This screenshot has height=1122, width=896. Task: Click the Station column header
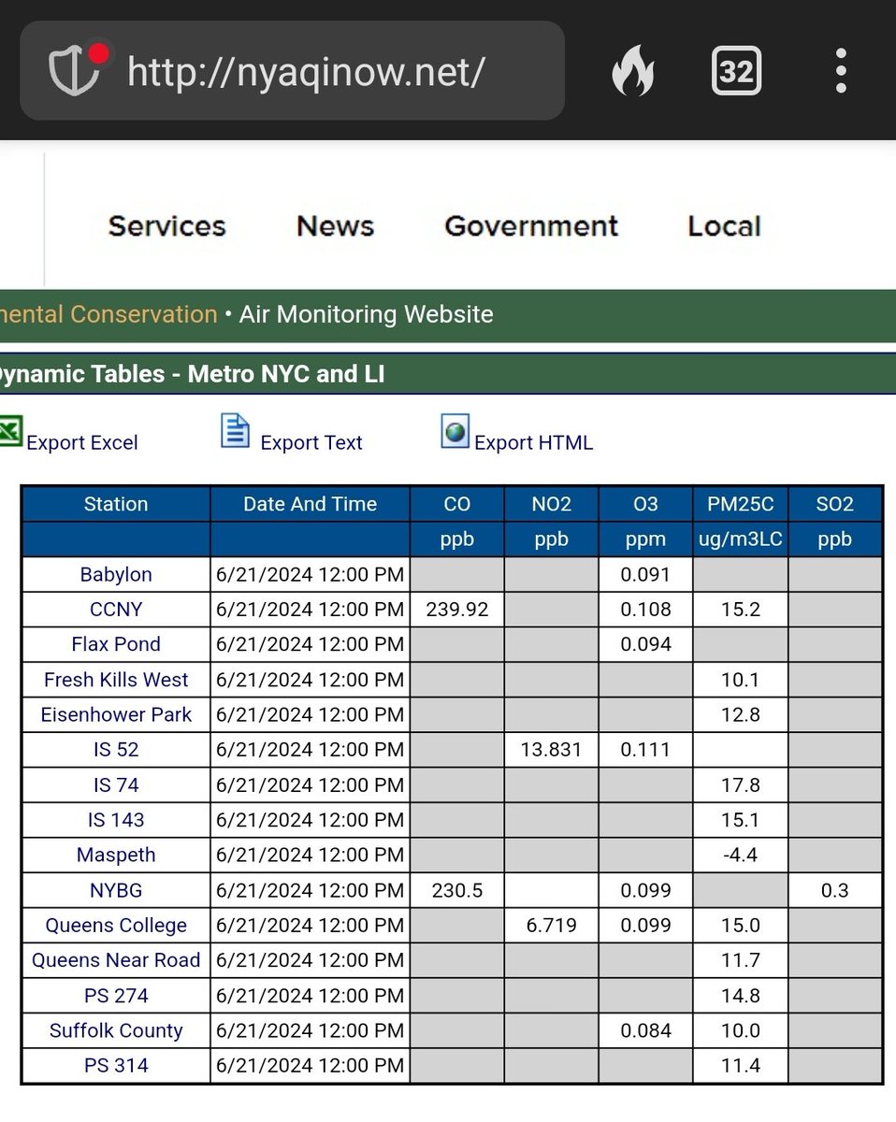[x=116, y=504]
